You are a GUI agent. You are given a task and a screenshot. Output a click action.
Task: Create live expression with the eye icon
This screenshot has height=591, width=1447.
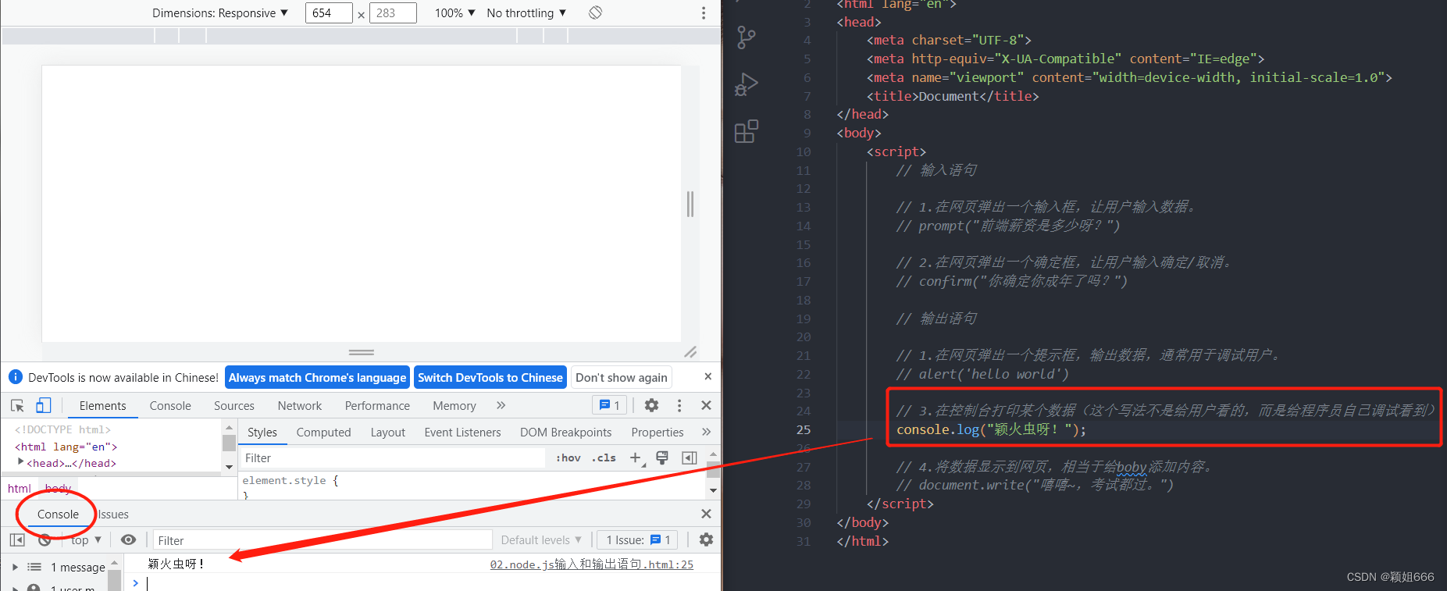click(x=128, y=539)
